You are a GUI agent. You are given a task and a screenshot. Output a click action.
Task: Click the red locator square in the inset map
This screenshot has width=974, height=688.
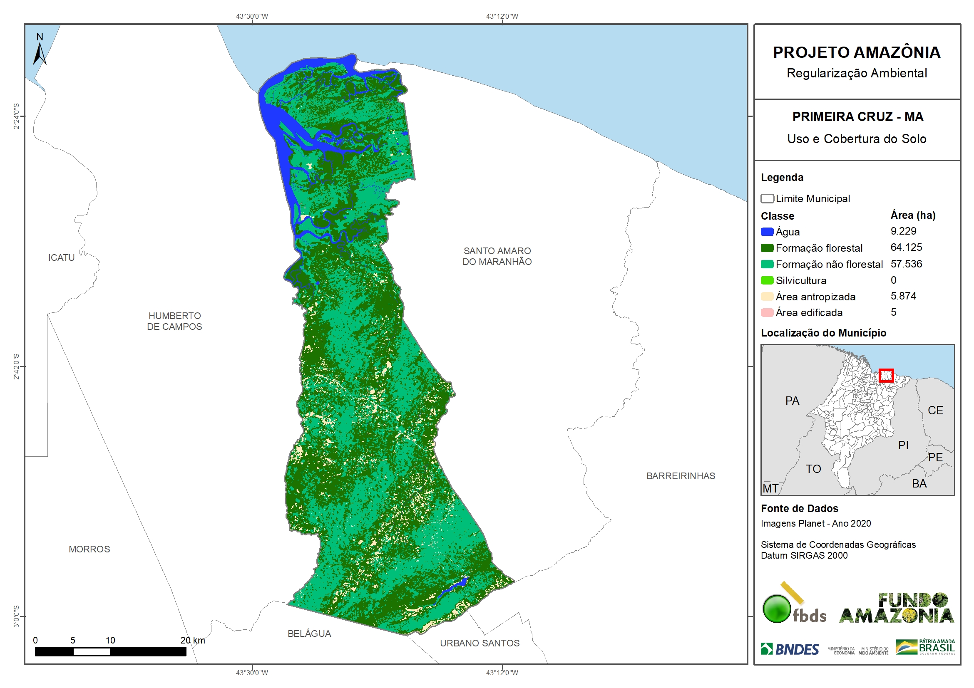pyautogui.click(x=886, y=376)
